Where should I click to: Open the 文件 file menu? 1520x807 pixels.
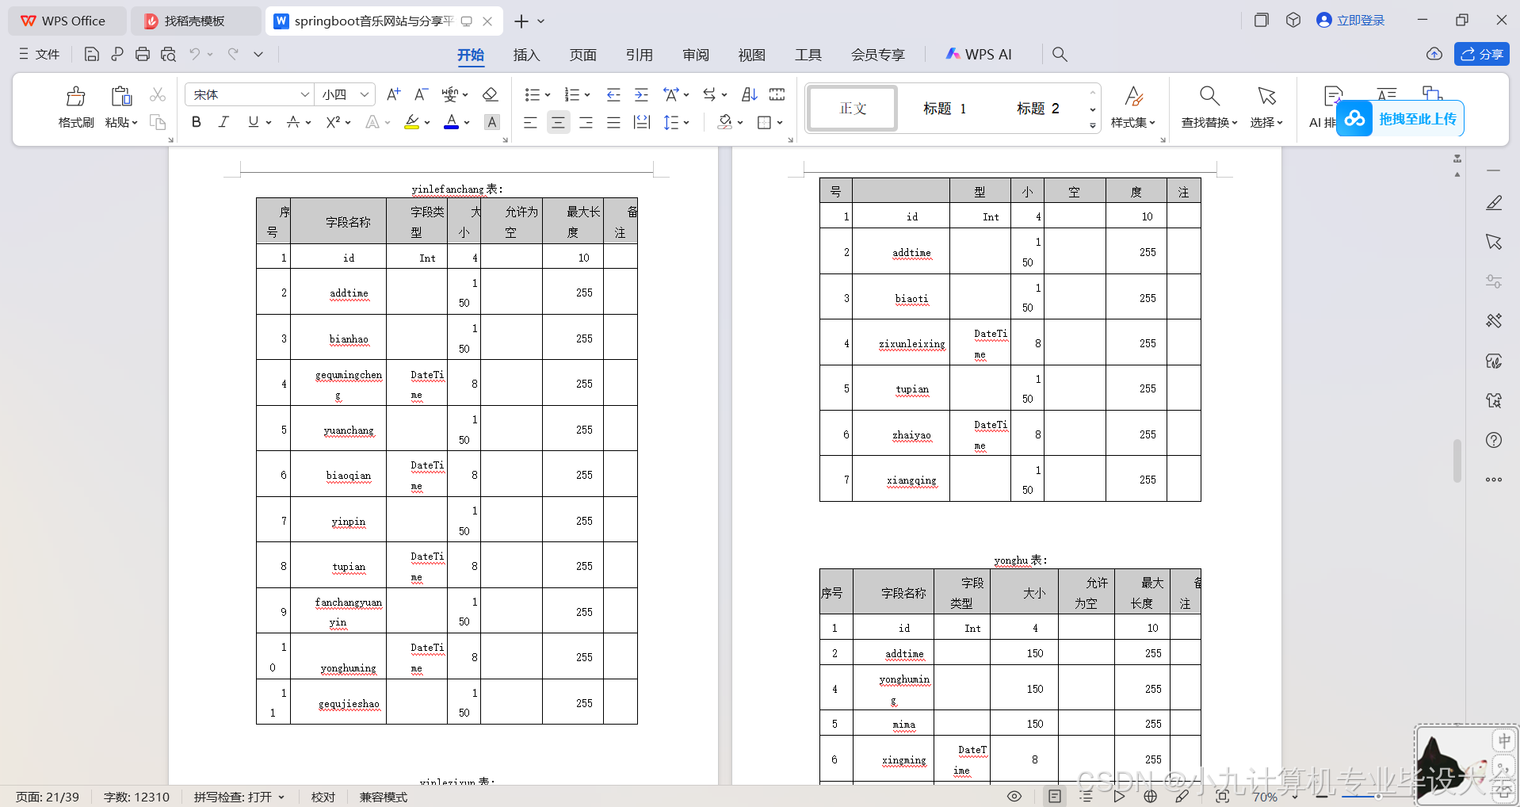point(40,54)
